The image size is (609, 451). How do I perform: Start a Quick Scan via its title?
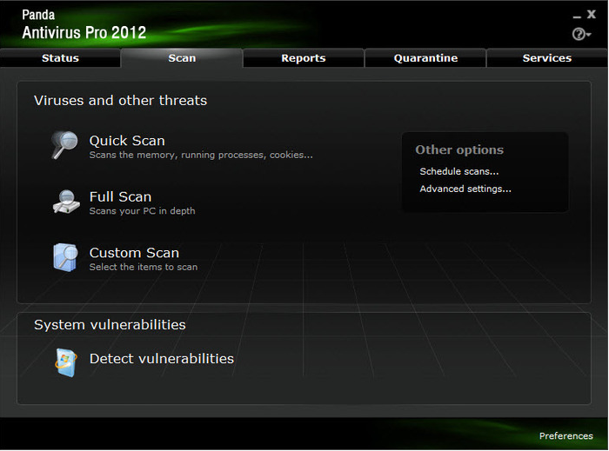coord(127,141)
